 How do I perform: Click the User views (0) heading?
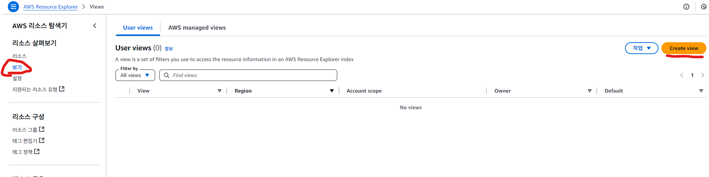[x=138, y=48]
